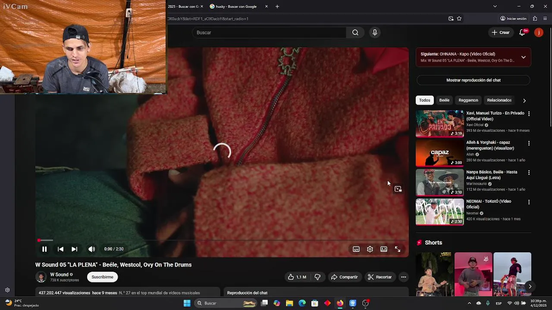Image resolution: width=552 pixels, height=310 pixels.
Task: Open the W Sound channel name link
Action: tap(59, 275)
